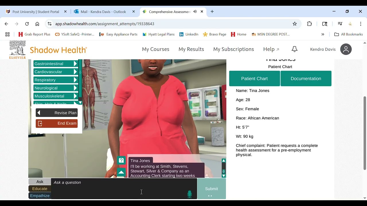
Task: Expand the Neurological exam category
Action: (56, 88)
